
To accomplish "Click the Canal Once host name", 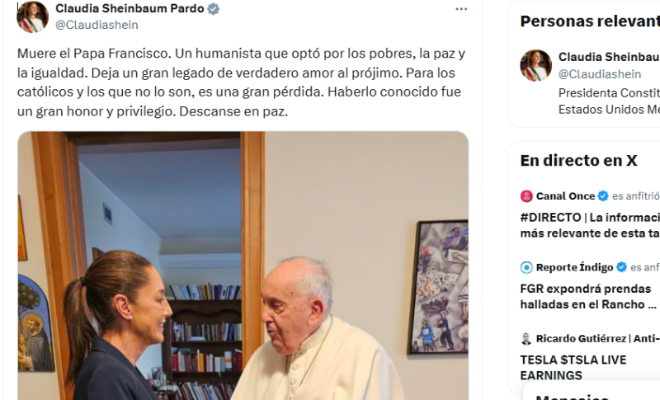I will click(565, 196).
